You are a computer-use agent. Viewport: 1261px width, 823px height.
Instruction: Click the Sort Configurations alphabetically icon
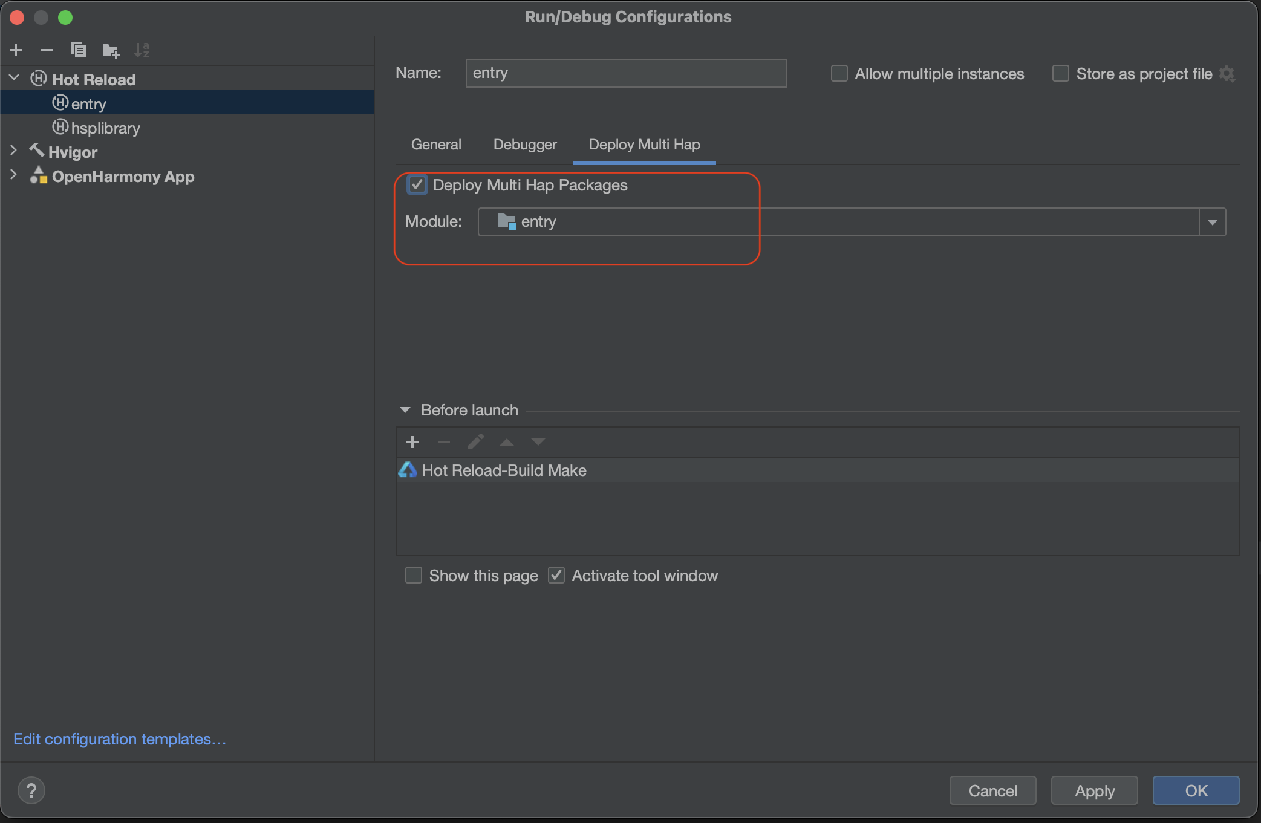[142, 50]
